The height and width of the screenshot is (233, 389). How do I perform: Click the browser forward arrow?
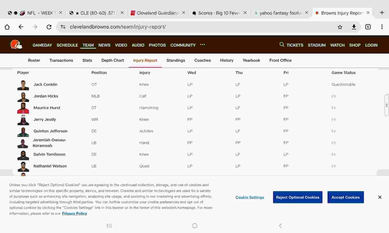pos(35,27)
